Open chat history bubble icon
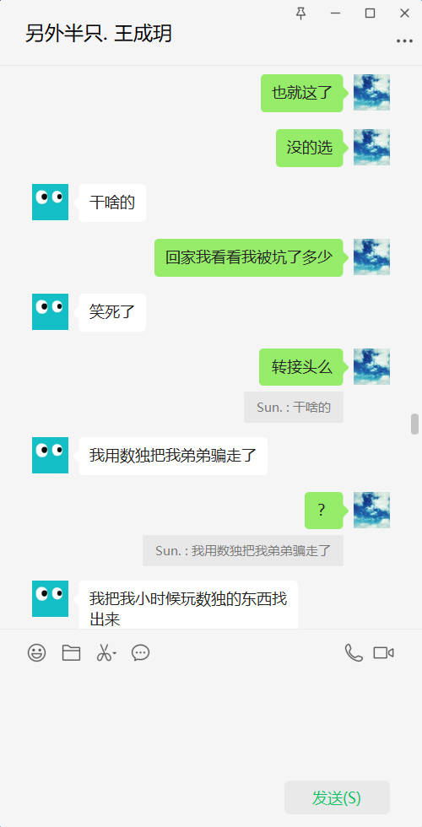This screenshot has width=422, height=827. [140, 653]
